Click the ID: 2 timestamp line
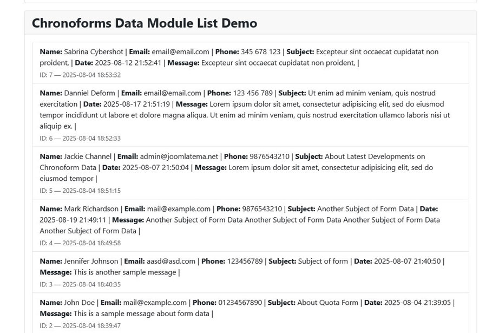Image resolution: width=479 pixels, height=333 pixels. click(80, 326)
